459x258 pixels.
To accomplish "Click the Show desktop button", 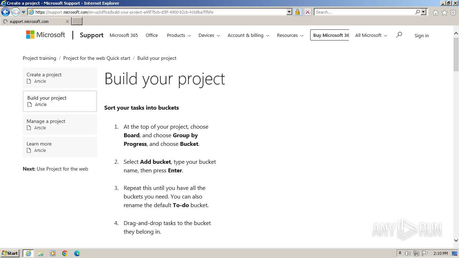I will pyautogui.click(x=455, y=253).
